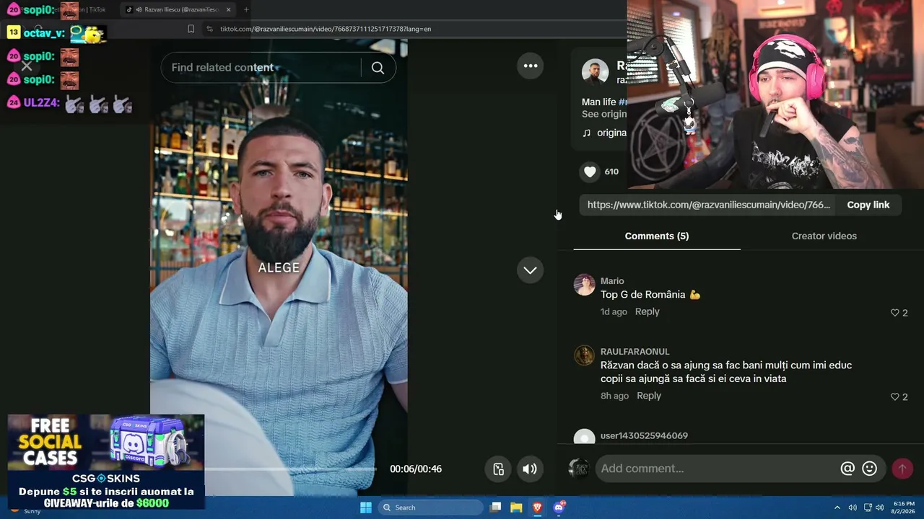This screenshot has height=519, width=924.
Task: Open Mario's username link
Action: (x=612, y=281)
